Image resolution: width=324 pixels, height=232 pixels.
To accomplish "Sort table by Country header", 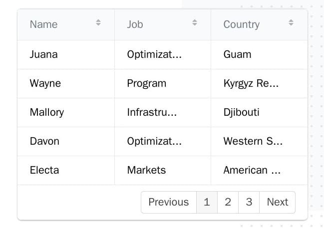I will tap(242, 24).
